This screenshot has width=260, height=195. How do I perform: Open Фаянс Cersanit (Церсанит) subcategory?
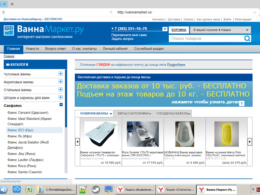[28, 112]
